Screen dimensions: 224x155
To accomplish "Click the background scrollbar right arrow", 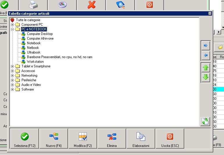I will click(218, 32).
